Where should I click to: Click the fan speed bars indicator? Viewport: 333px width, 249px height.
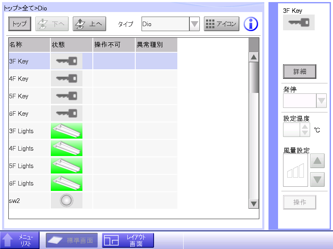296,170
